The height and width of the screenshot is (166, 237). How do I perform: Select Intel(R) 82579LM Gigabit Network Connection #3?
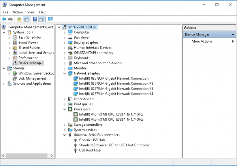116,89
